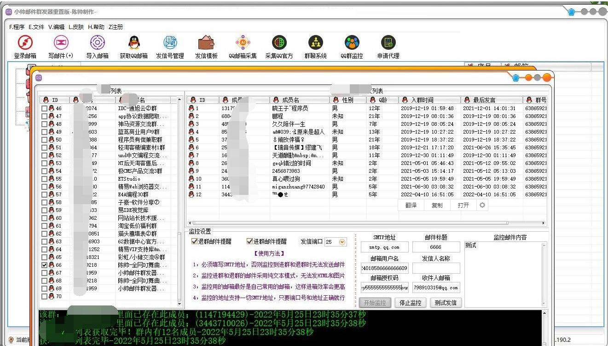Click the SMTP地址 input field
This screenshot has height=346, width=608.
point(384,247)
